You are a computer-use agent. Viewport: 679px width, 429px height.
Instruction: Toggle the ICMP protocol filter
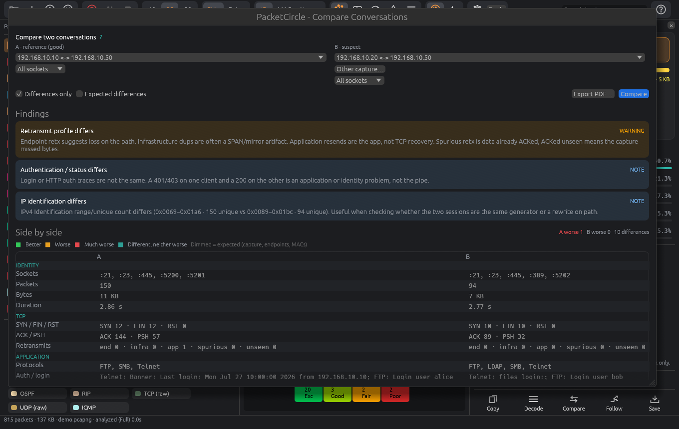point(99,408)
